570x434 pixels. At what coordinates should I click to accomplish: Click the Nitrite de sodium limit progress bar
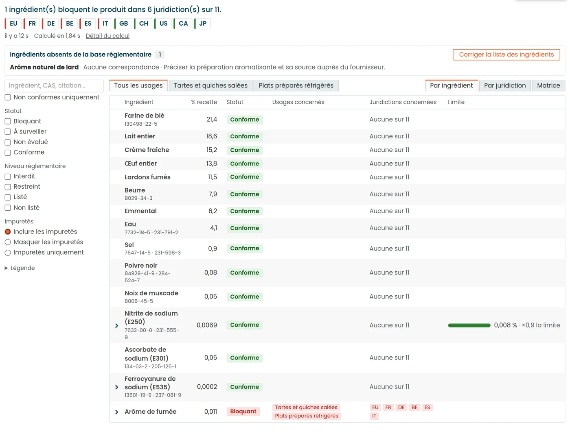(469, 325)
